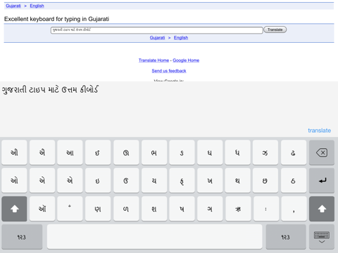Tap the ભ (bha) key
The height and width of the screenshot is (253, 338).
[x=154, y=153]
